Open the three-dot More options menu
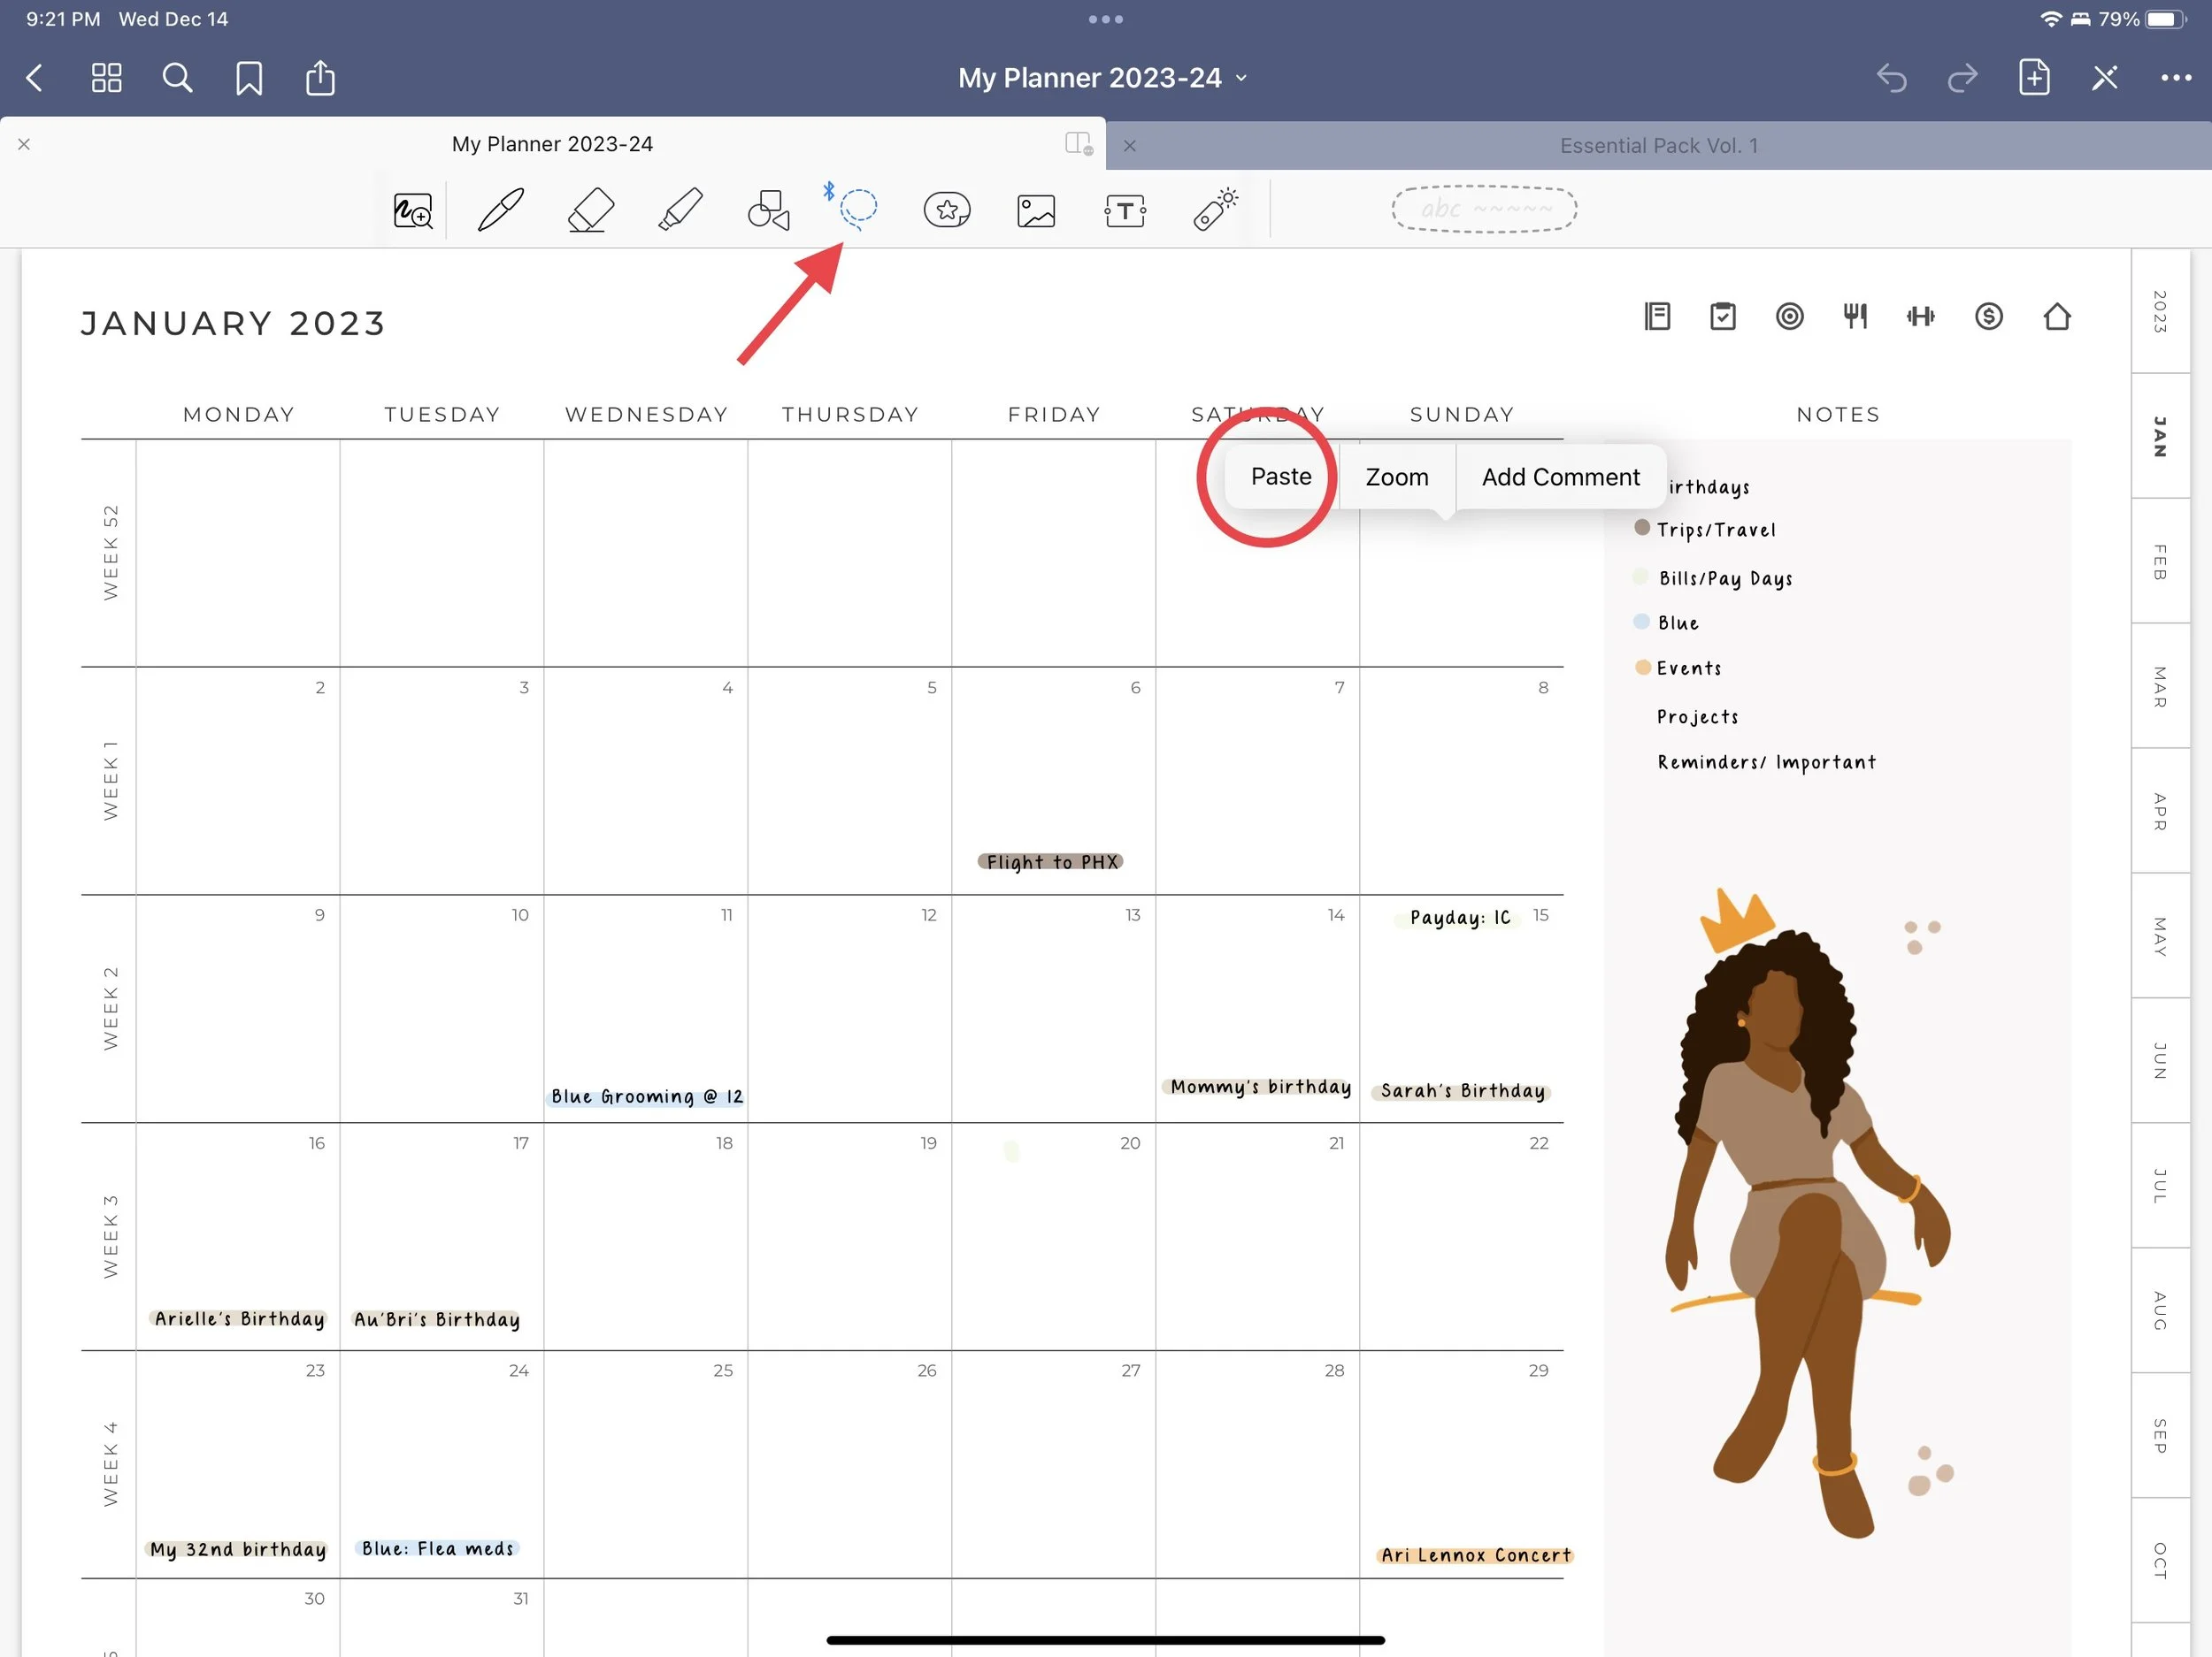This screenshot has width=2212, height=1657. tap(2175, 78)
